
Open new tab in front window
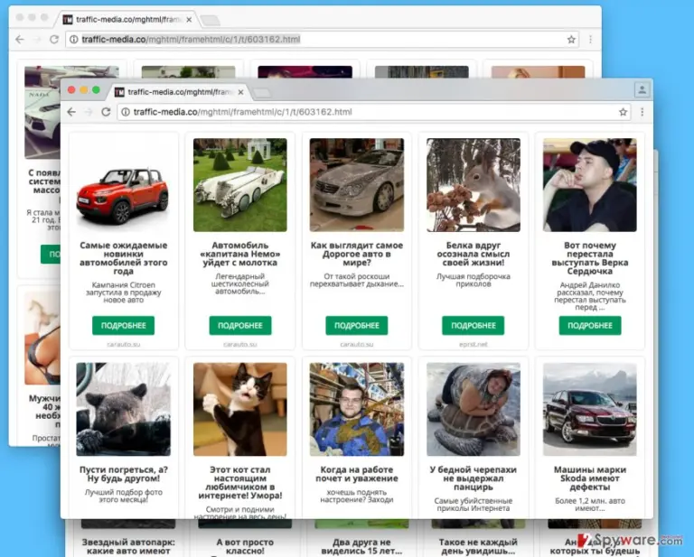[x=261, y=92]
